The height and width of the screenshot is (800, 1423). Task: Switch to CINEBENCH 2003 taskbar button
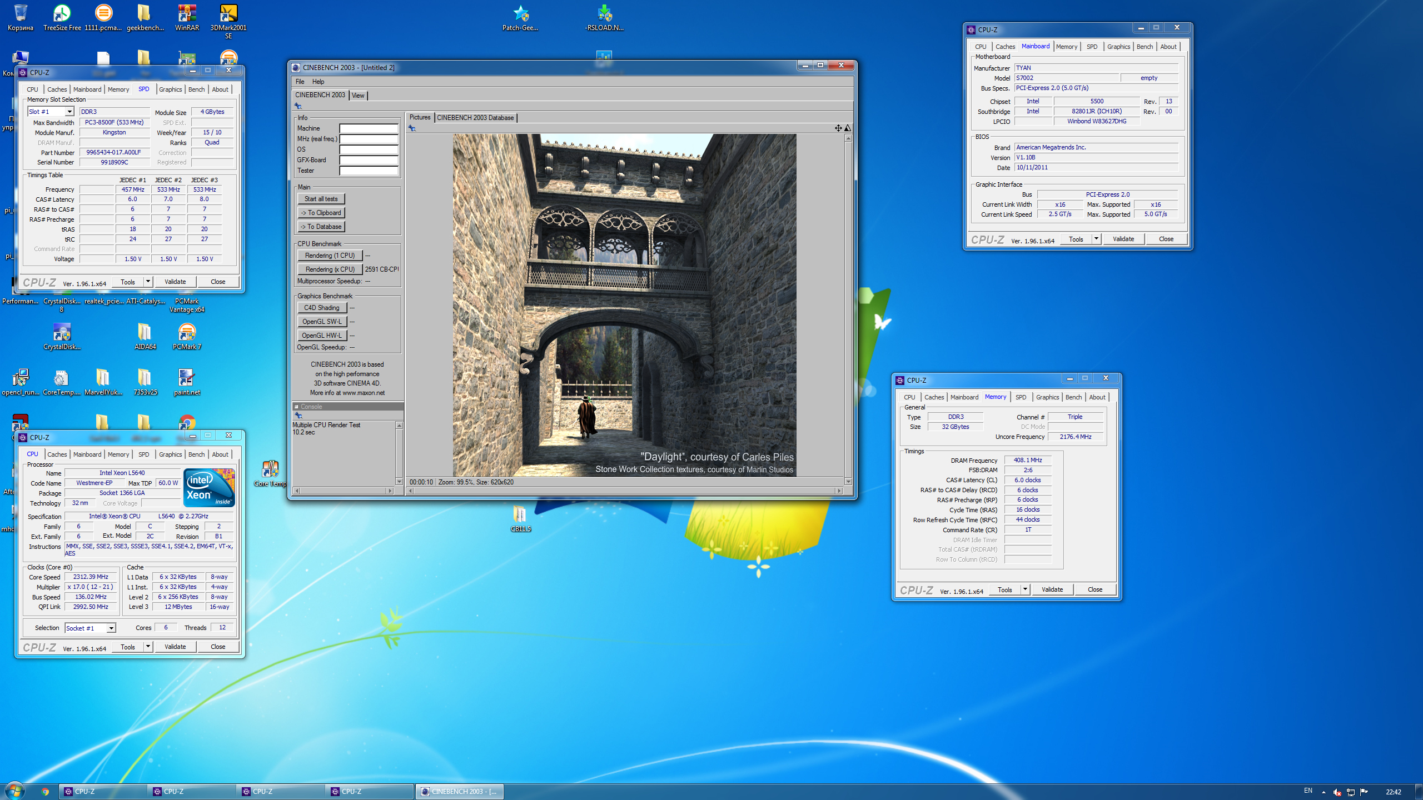coord(460,792)
